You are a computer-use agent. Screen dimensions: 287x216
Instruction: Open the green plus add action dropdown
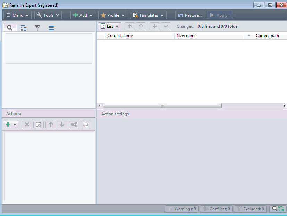pyautogui.click(x=11, y=125)
